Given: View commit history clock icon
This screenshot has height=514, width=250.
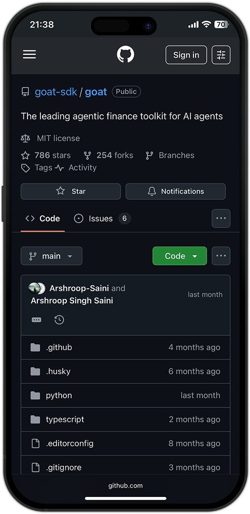Looking at the screenshot, I should (x=59, y=320).
